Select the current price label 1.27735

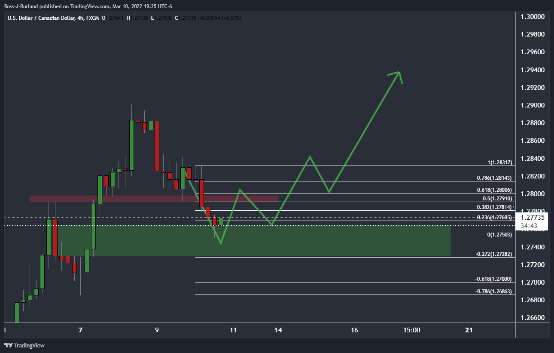pos(532,218)
